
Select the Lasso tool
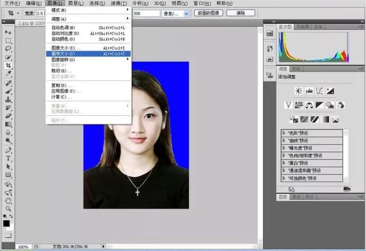point(8,49)
